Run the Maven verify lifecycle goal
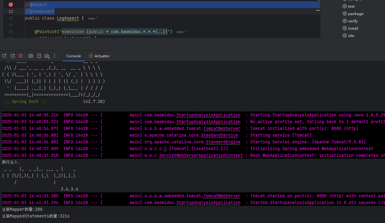The image size is (385, 223). point(353,21)
